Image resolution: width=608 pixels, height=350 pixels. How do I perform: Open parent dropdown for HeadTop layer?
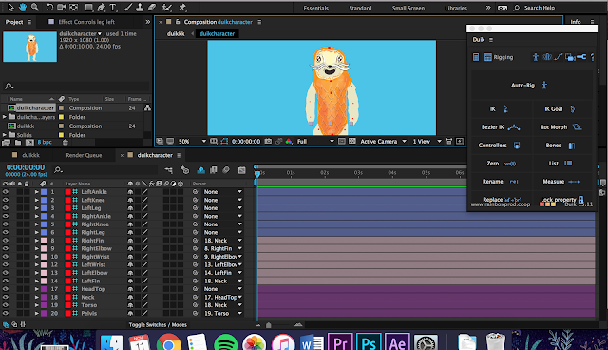[223, 289]
